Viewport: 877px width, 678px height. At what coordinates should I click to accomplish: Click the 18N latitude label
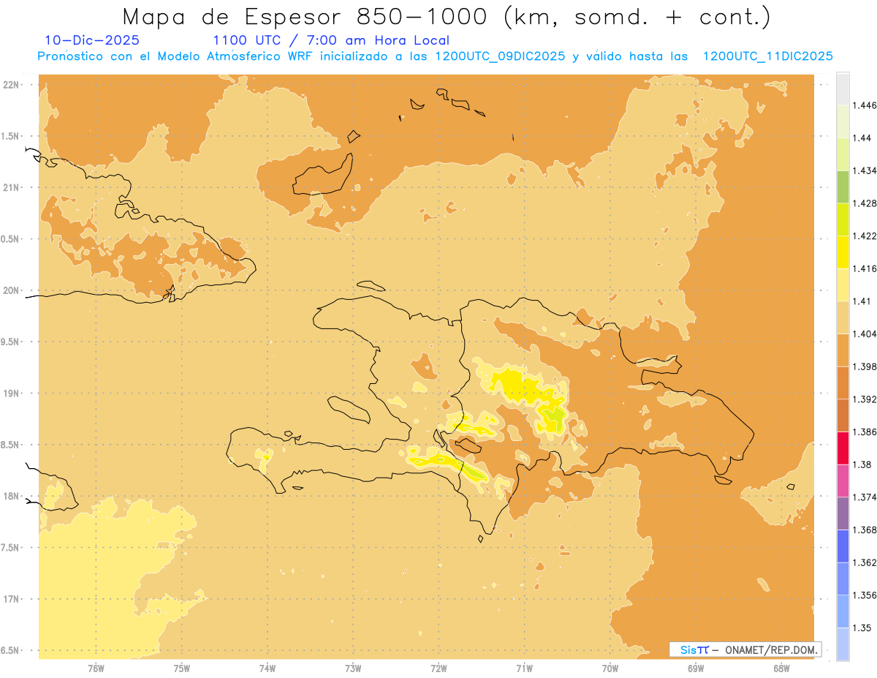click(12, 497)
